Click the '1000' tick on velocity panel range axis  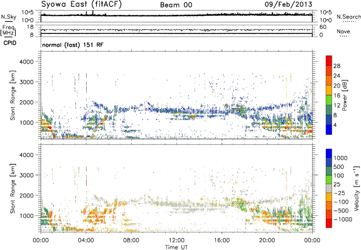26,216
